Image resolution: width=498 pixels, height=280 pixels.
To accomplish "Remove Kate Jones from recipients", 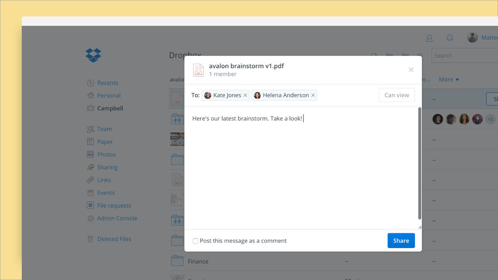I will pyautogui.click(x=245, y=95).
